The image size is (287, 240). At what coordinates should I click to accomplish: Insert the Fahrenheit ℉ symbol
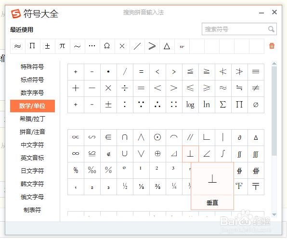(239, 187)
